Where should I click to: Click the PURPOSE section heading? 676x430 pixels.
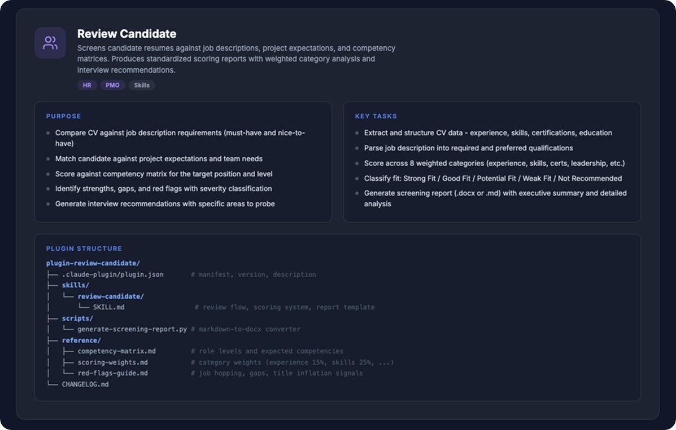coord(63,116)
